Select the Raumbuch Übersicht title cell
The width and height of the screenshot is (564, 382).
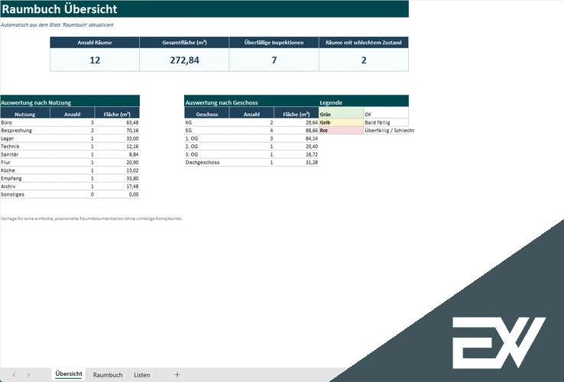tap(204, 9)
